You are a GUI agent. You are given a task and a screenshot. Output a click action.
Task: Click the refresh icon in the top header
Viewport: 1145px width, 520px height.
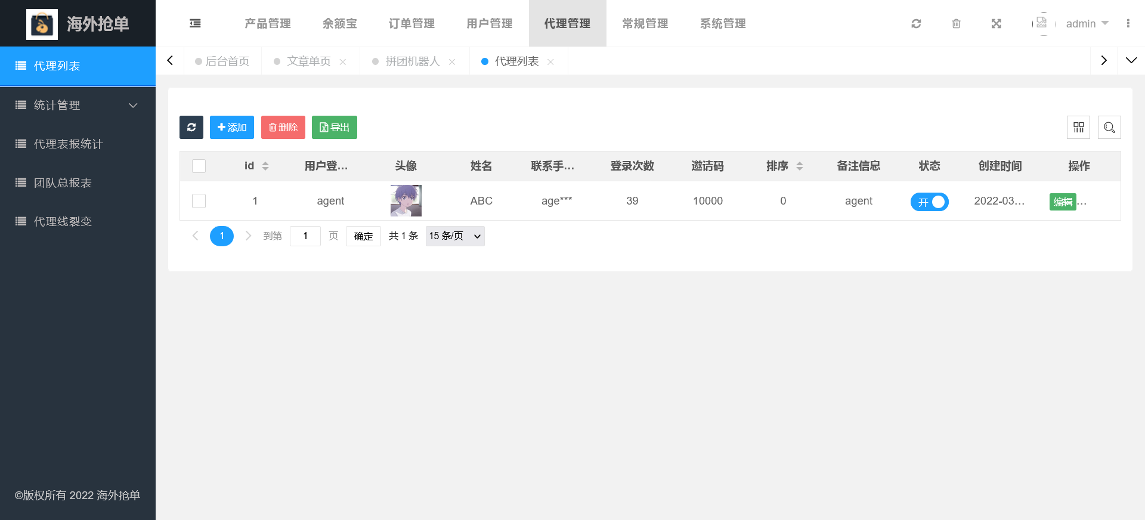[x=916, y=24]
